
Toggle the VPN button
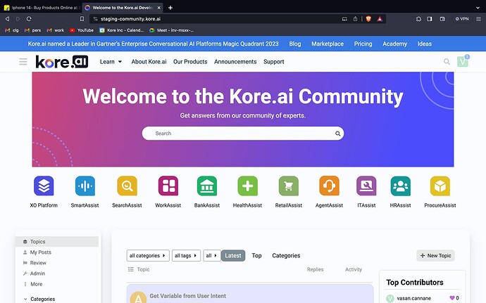[462, 19]
